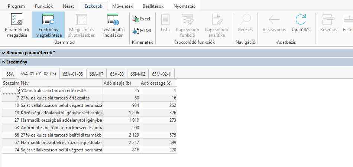Viewport: 353px width, 167px height.
Task: Toggle Leválogatás indításkor option
Action: click(x=113, y=25)
